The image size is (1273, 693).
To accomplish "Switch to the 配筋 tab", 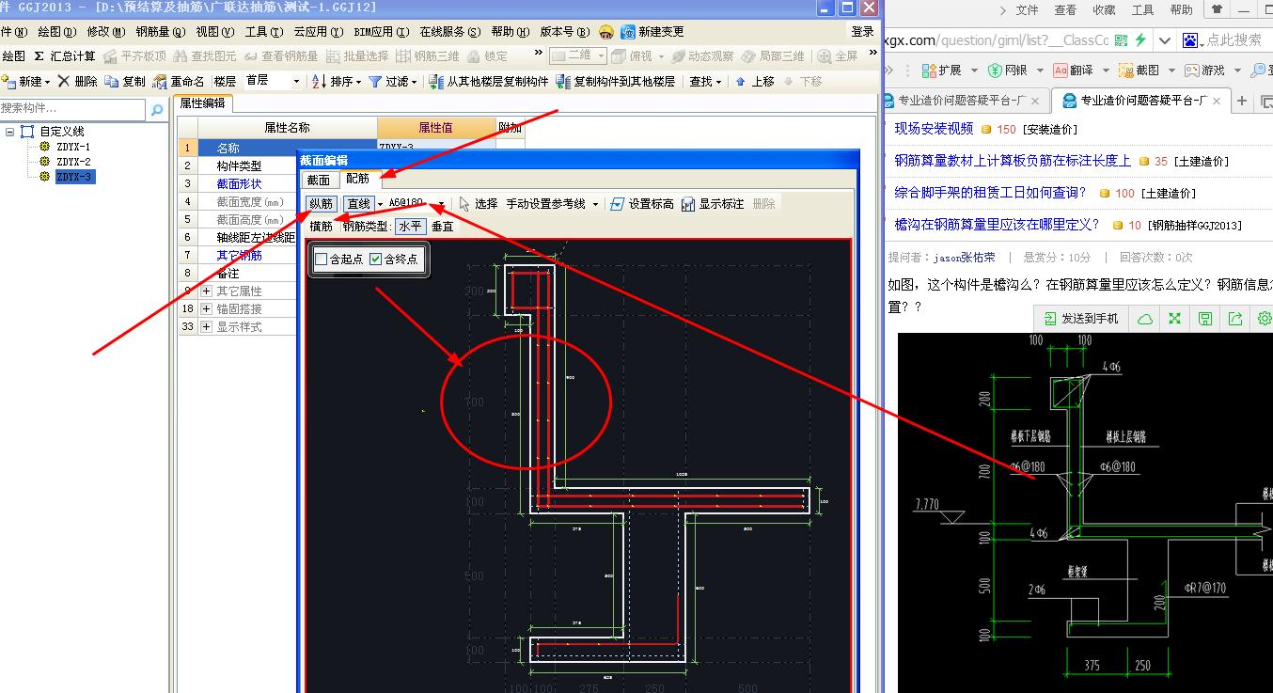I will [358, 179].
